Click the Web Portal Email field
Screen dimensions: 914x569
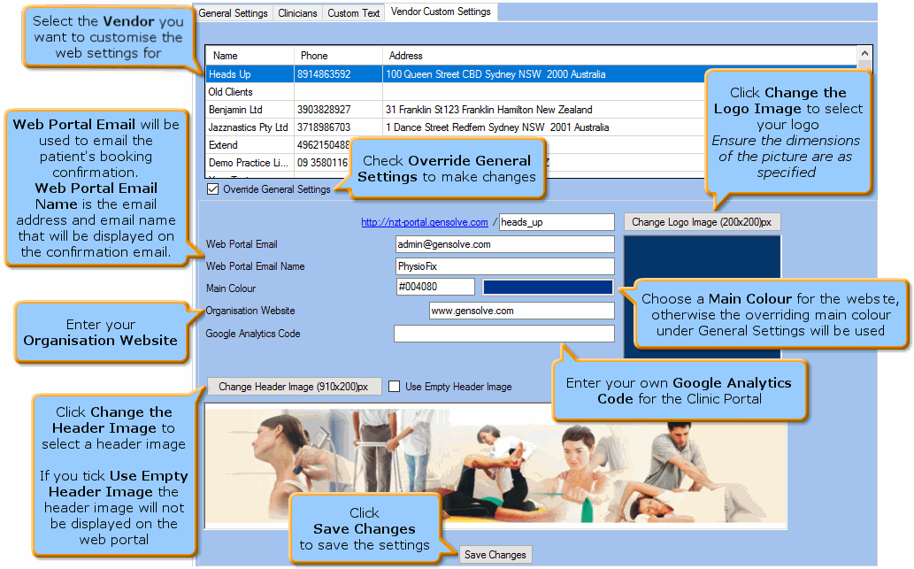(504, 244)
